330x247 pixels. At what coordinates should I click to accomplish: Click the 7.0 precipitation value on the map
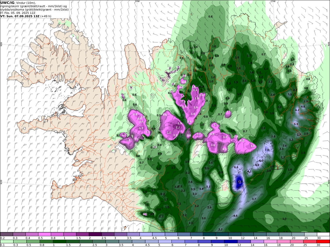click(267, 150)
